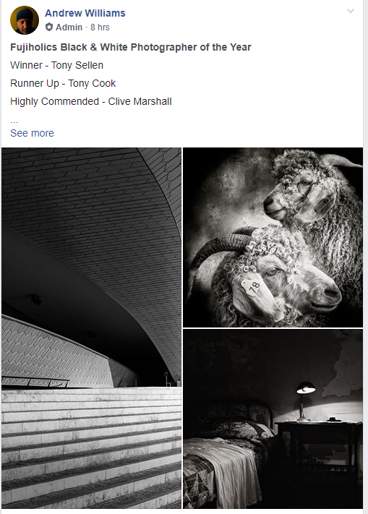Open the dark bedroom photo
Screen dimensions: 368x514
(x=273, y=419)
